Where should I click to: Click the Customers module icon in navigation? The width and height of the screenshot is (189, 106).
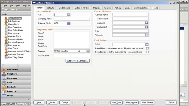(x=4, y=69)
